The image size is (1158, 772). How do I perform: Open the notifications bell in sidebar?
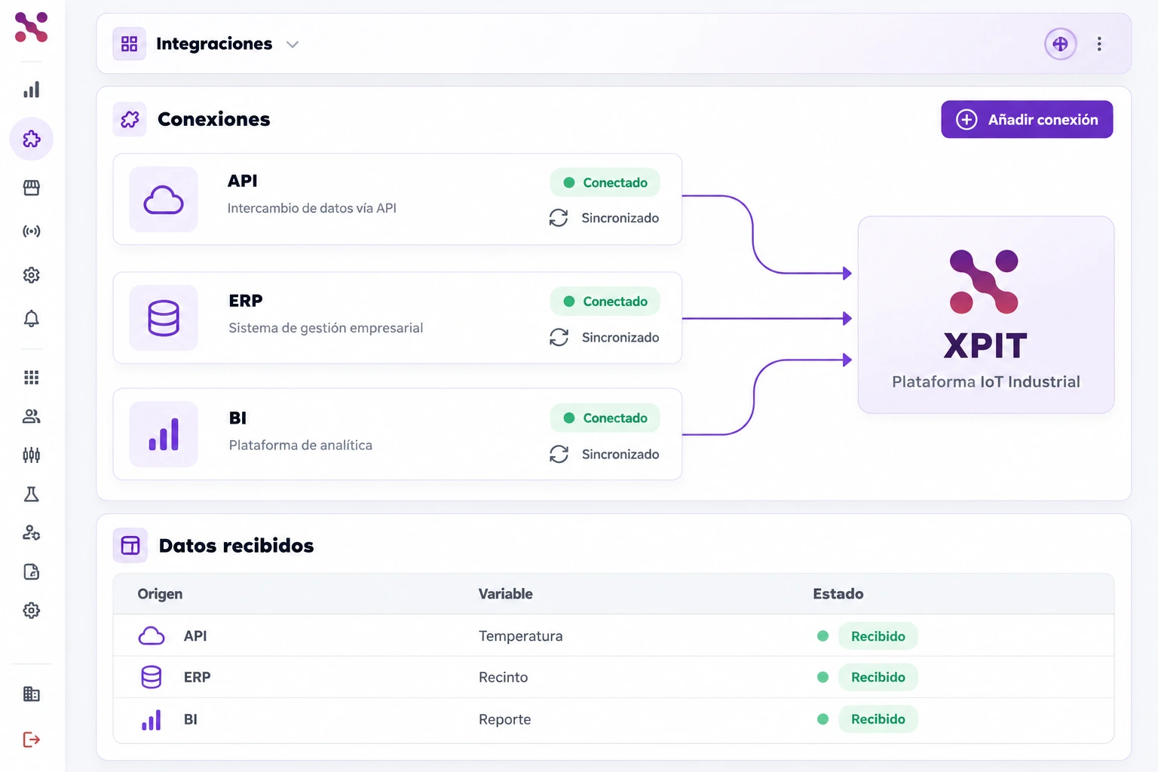pyautogui.click(x=31, y=318)
